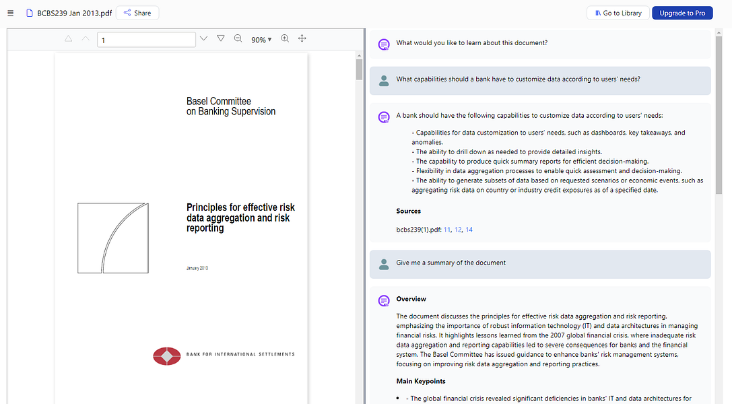
Task: Select the pan tool icon
Action: (302, 38)
